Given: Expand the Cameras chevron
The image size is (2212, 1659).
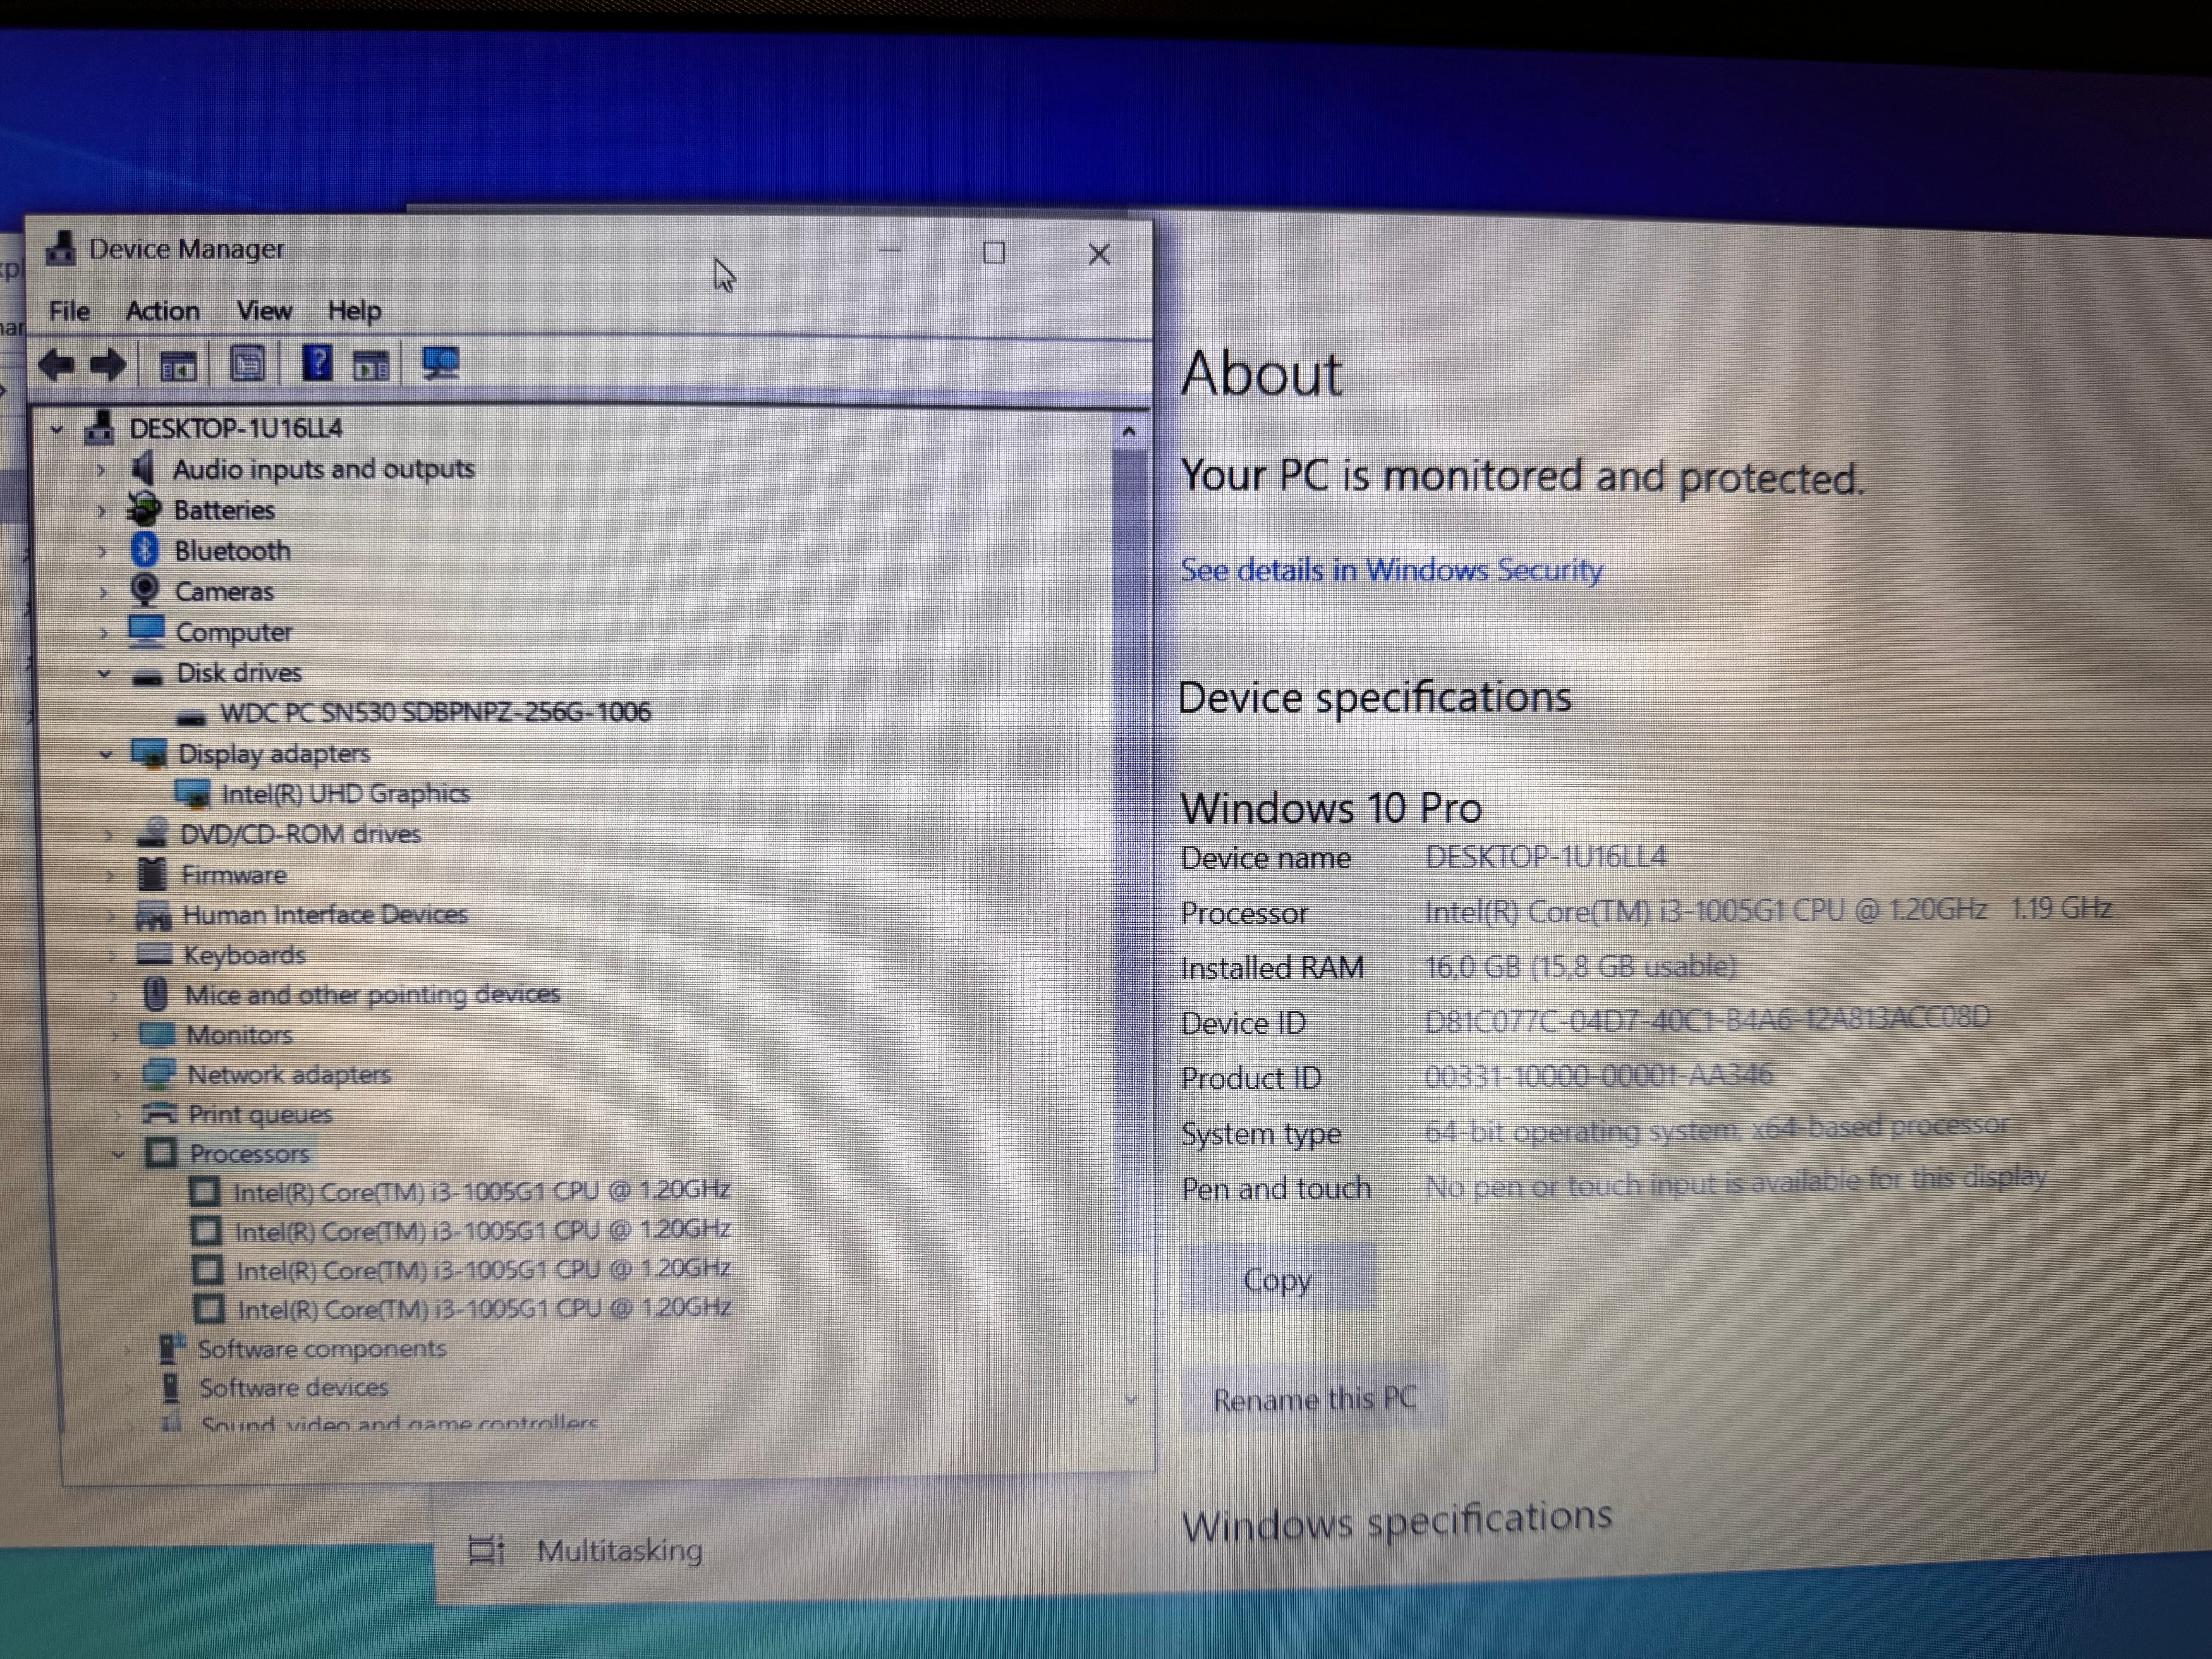Looking at the screenshot, I should (x=103, y=592).
